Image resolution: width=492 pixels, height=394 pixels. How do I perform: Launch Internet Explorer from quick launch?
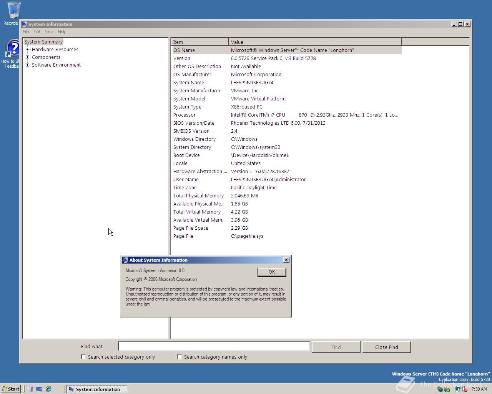(x=48, y=389)
